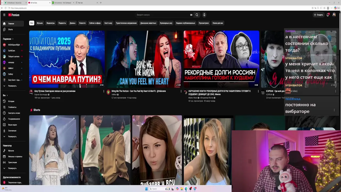Play the Can You Feel My Heart thumbnail
The image size is (341, 192).
(144, 59)
